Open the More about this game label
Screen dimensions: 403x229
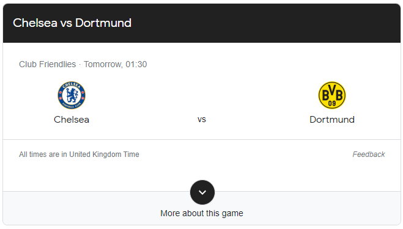point(202,213)
